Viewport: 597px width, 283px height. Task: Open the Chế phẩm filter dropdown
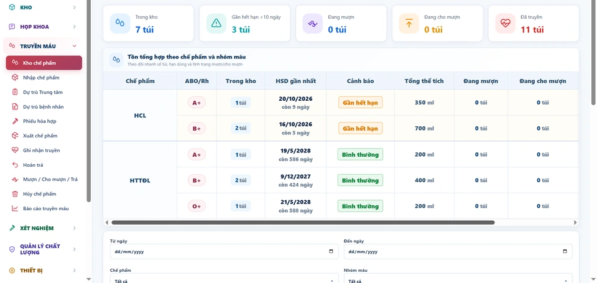224,279
